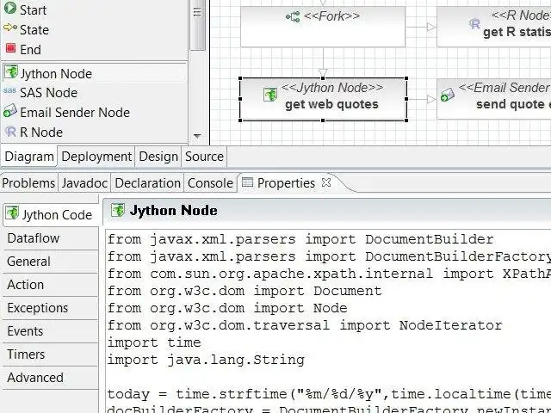This screenshot has height=413, width=551.
Task: Switch to the Design tab
Action: [x=158, y=157]
